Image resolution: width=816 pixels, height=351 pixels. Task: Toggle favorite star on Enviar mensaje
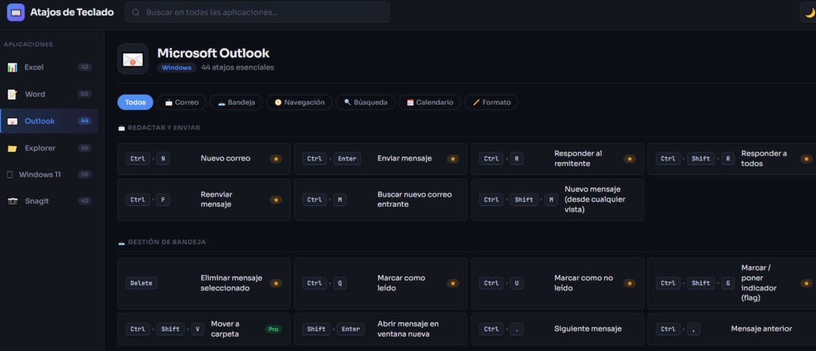[452, 159]
